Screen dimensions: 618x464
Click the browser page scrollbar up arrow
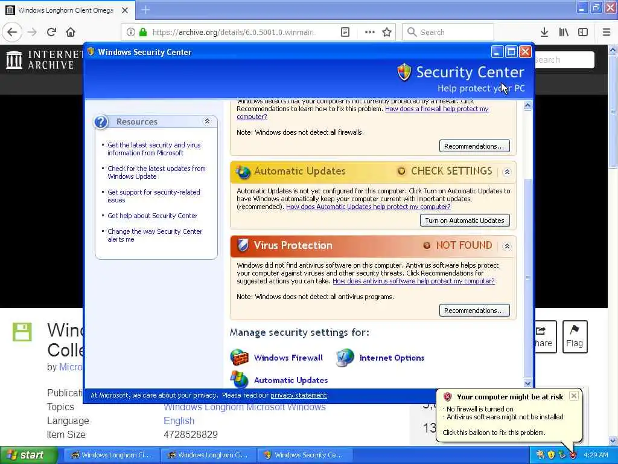[613, 50]
